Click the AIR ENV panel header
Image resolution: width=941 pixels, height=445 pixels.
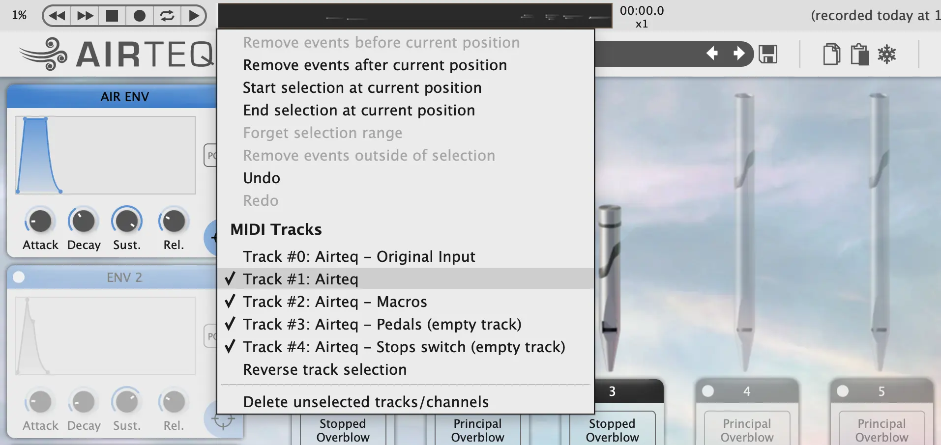pos(112,96)
